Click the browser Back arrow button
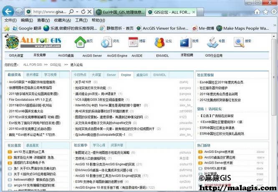The image size is (278, 192). [8, 12]
